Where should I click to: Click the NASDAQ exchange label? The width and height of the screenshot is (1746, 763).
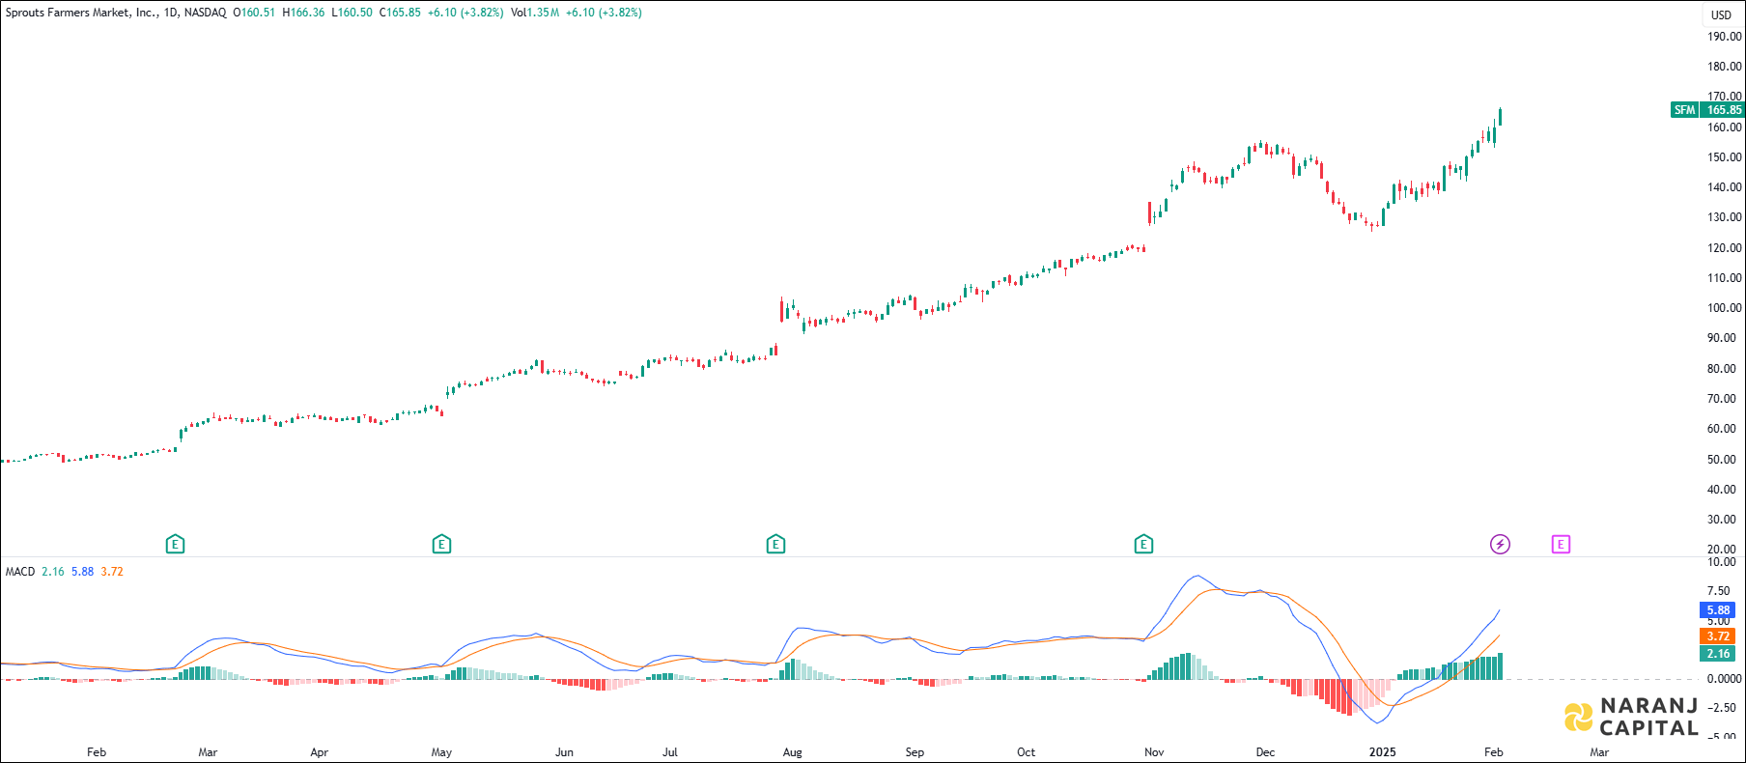tap(205, 13)
